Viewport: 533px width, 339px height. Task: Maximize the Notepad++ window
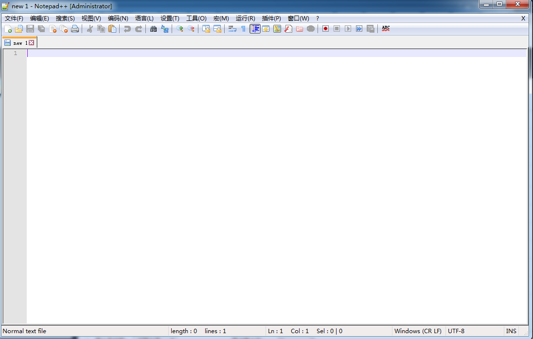click(499, 4)
